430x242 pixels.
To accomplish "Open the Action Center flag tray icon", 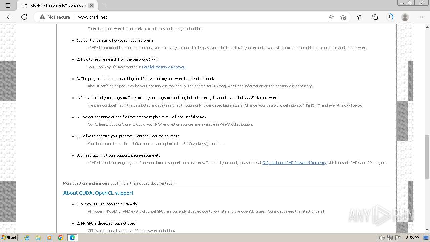I will (x=398, y=238).
